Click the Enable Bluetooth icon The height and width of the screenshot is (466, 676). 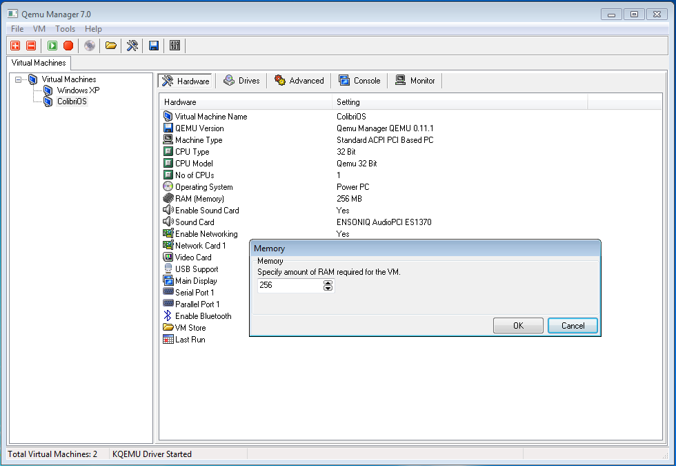tap(168, 316)
